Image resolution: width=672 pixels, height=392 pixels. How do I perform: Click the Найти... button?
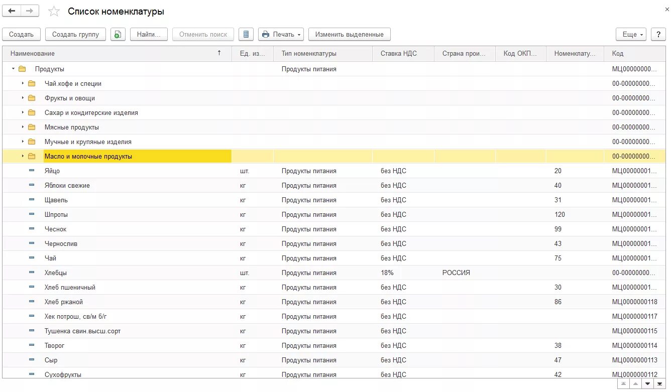(x=149, y=34)
